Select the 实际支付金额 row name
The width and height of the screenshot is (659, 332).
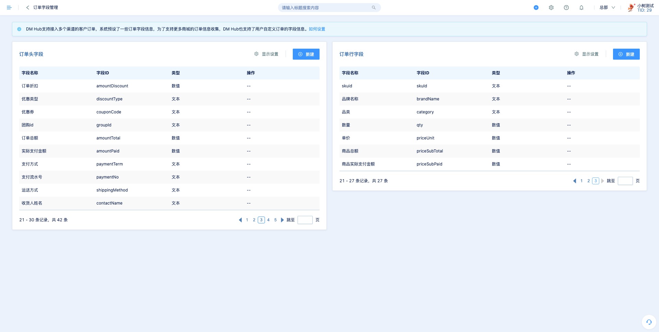[x=34, y=151]
